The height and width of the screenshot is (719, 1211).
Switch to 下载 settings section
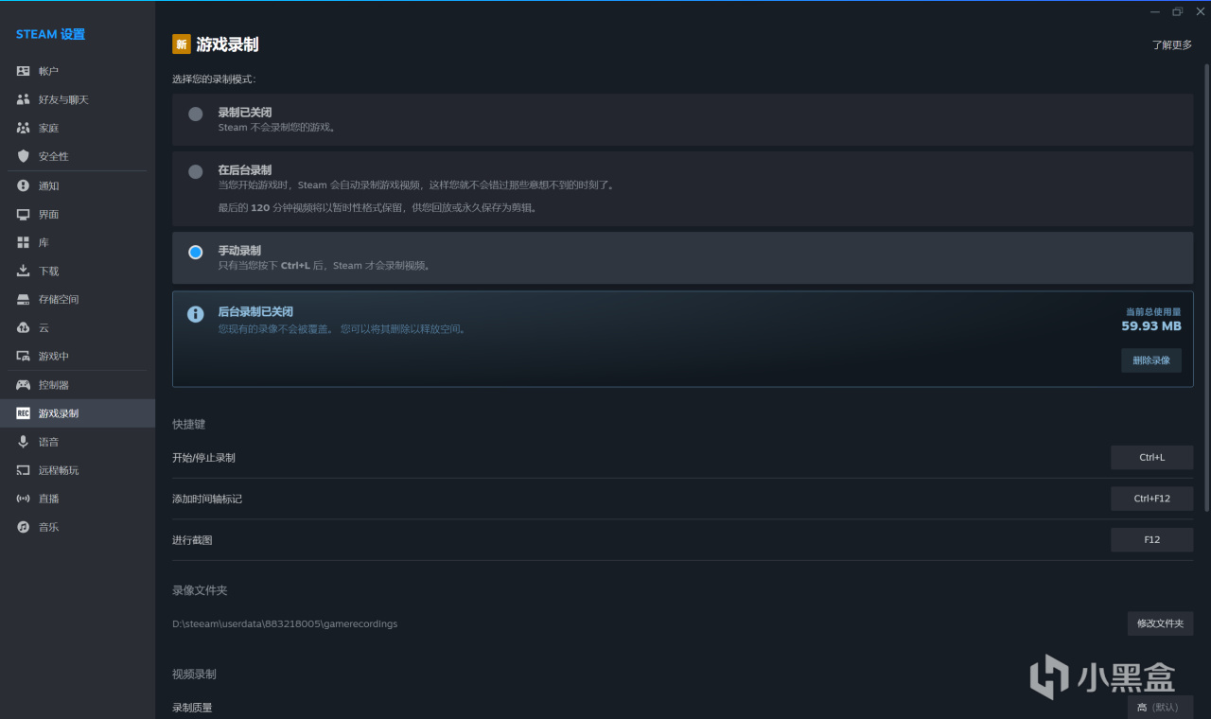click(78, 271)
